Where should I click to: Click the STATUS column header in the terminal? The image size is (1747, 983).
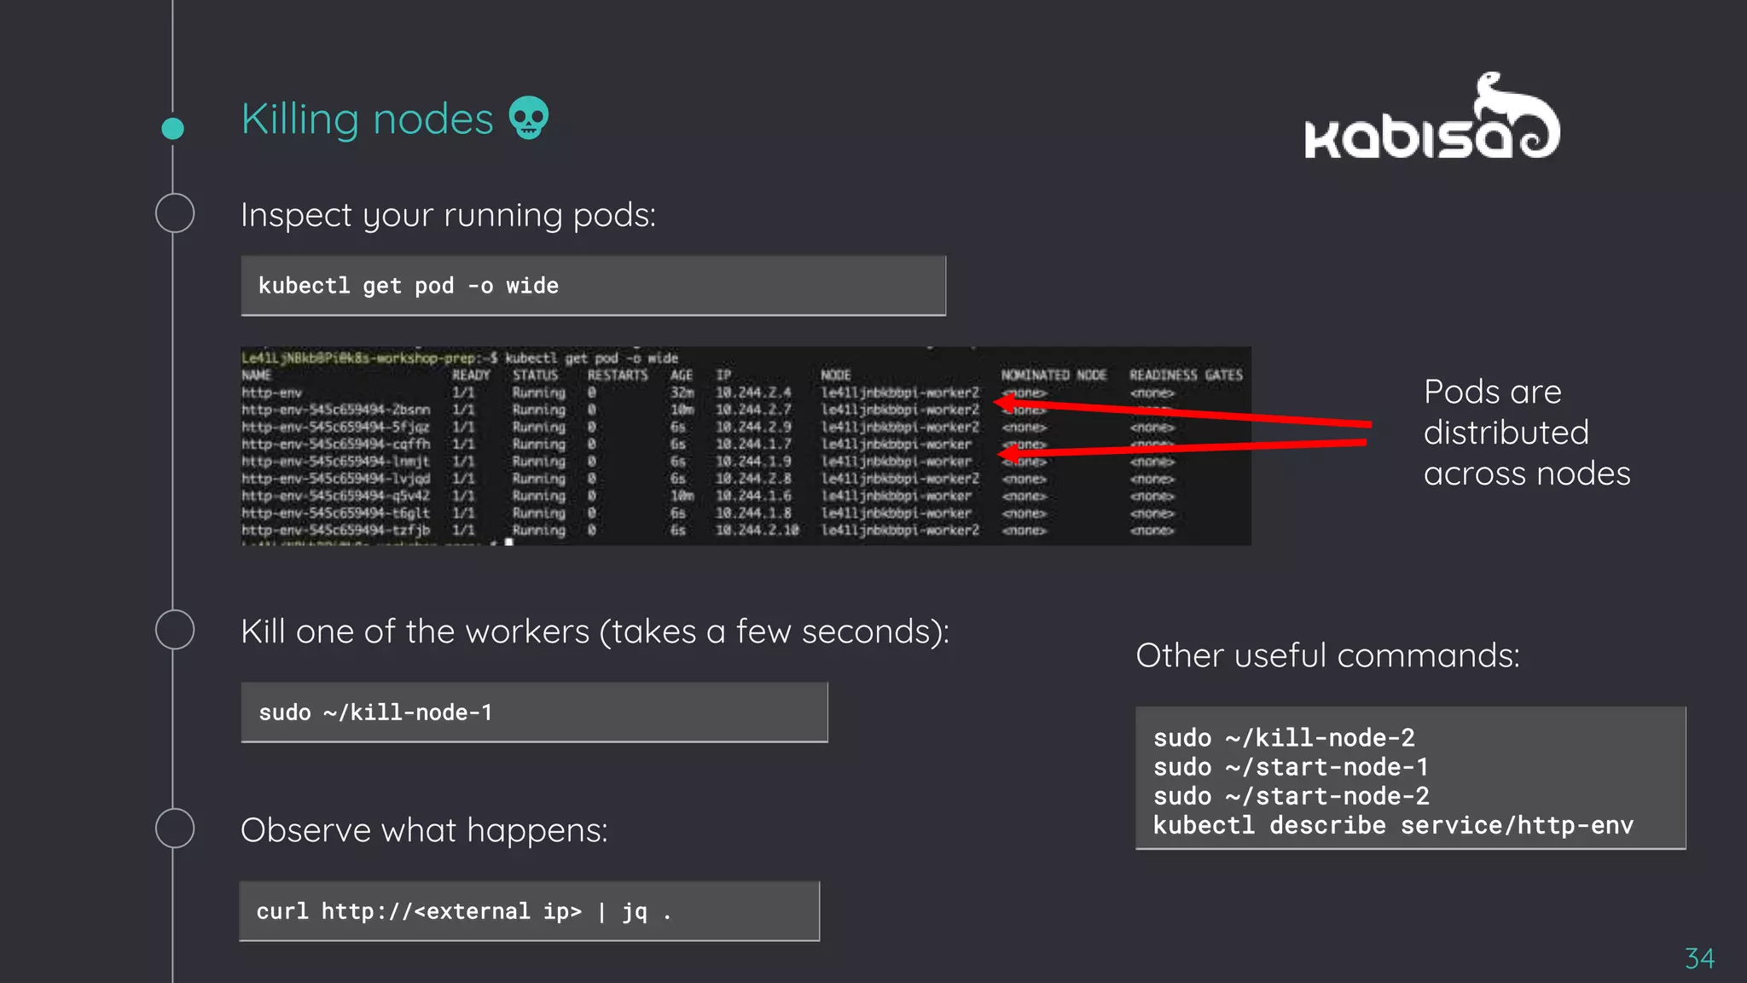pyautogui.click(x=535, y=375)
